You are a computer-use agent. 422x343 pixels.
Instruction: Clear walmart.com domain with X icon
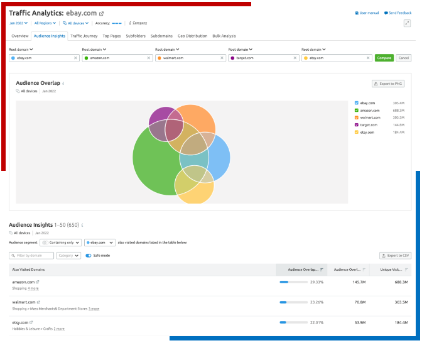[222, 58]
